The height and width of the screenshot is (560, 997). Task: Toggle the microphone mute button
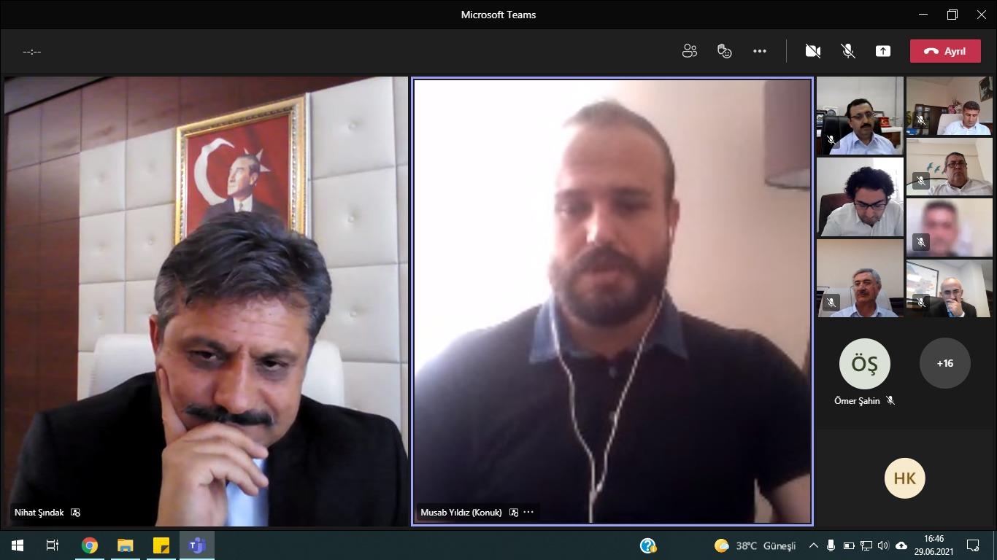pyautogui.click(x=848, y=51)
